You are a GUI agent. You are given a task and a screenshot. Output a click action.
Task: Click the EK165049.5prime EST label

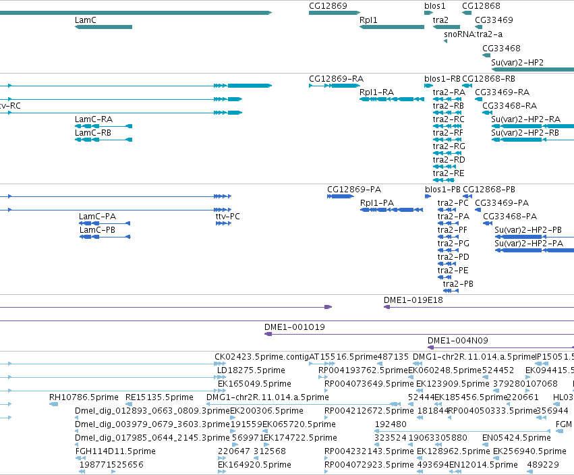tap(254, 384)
